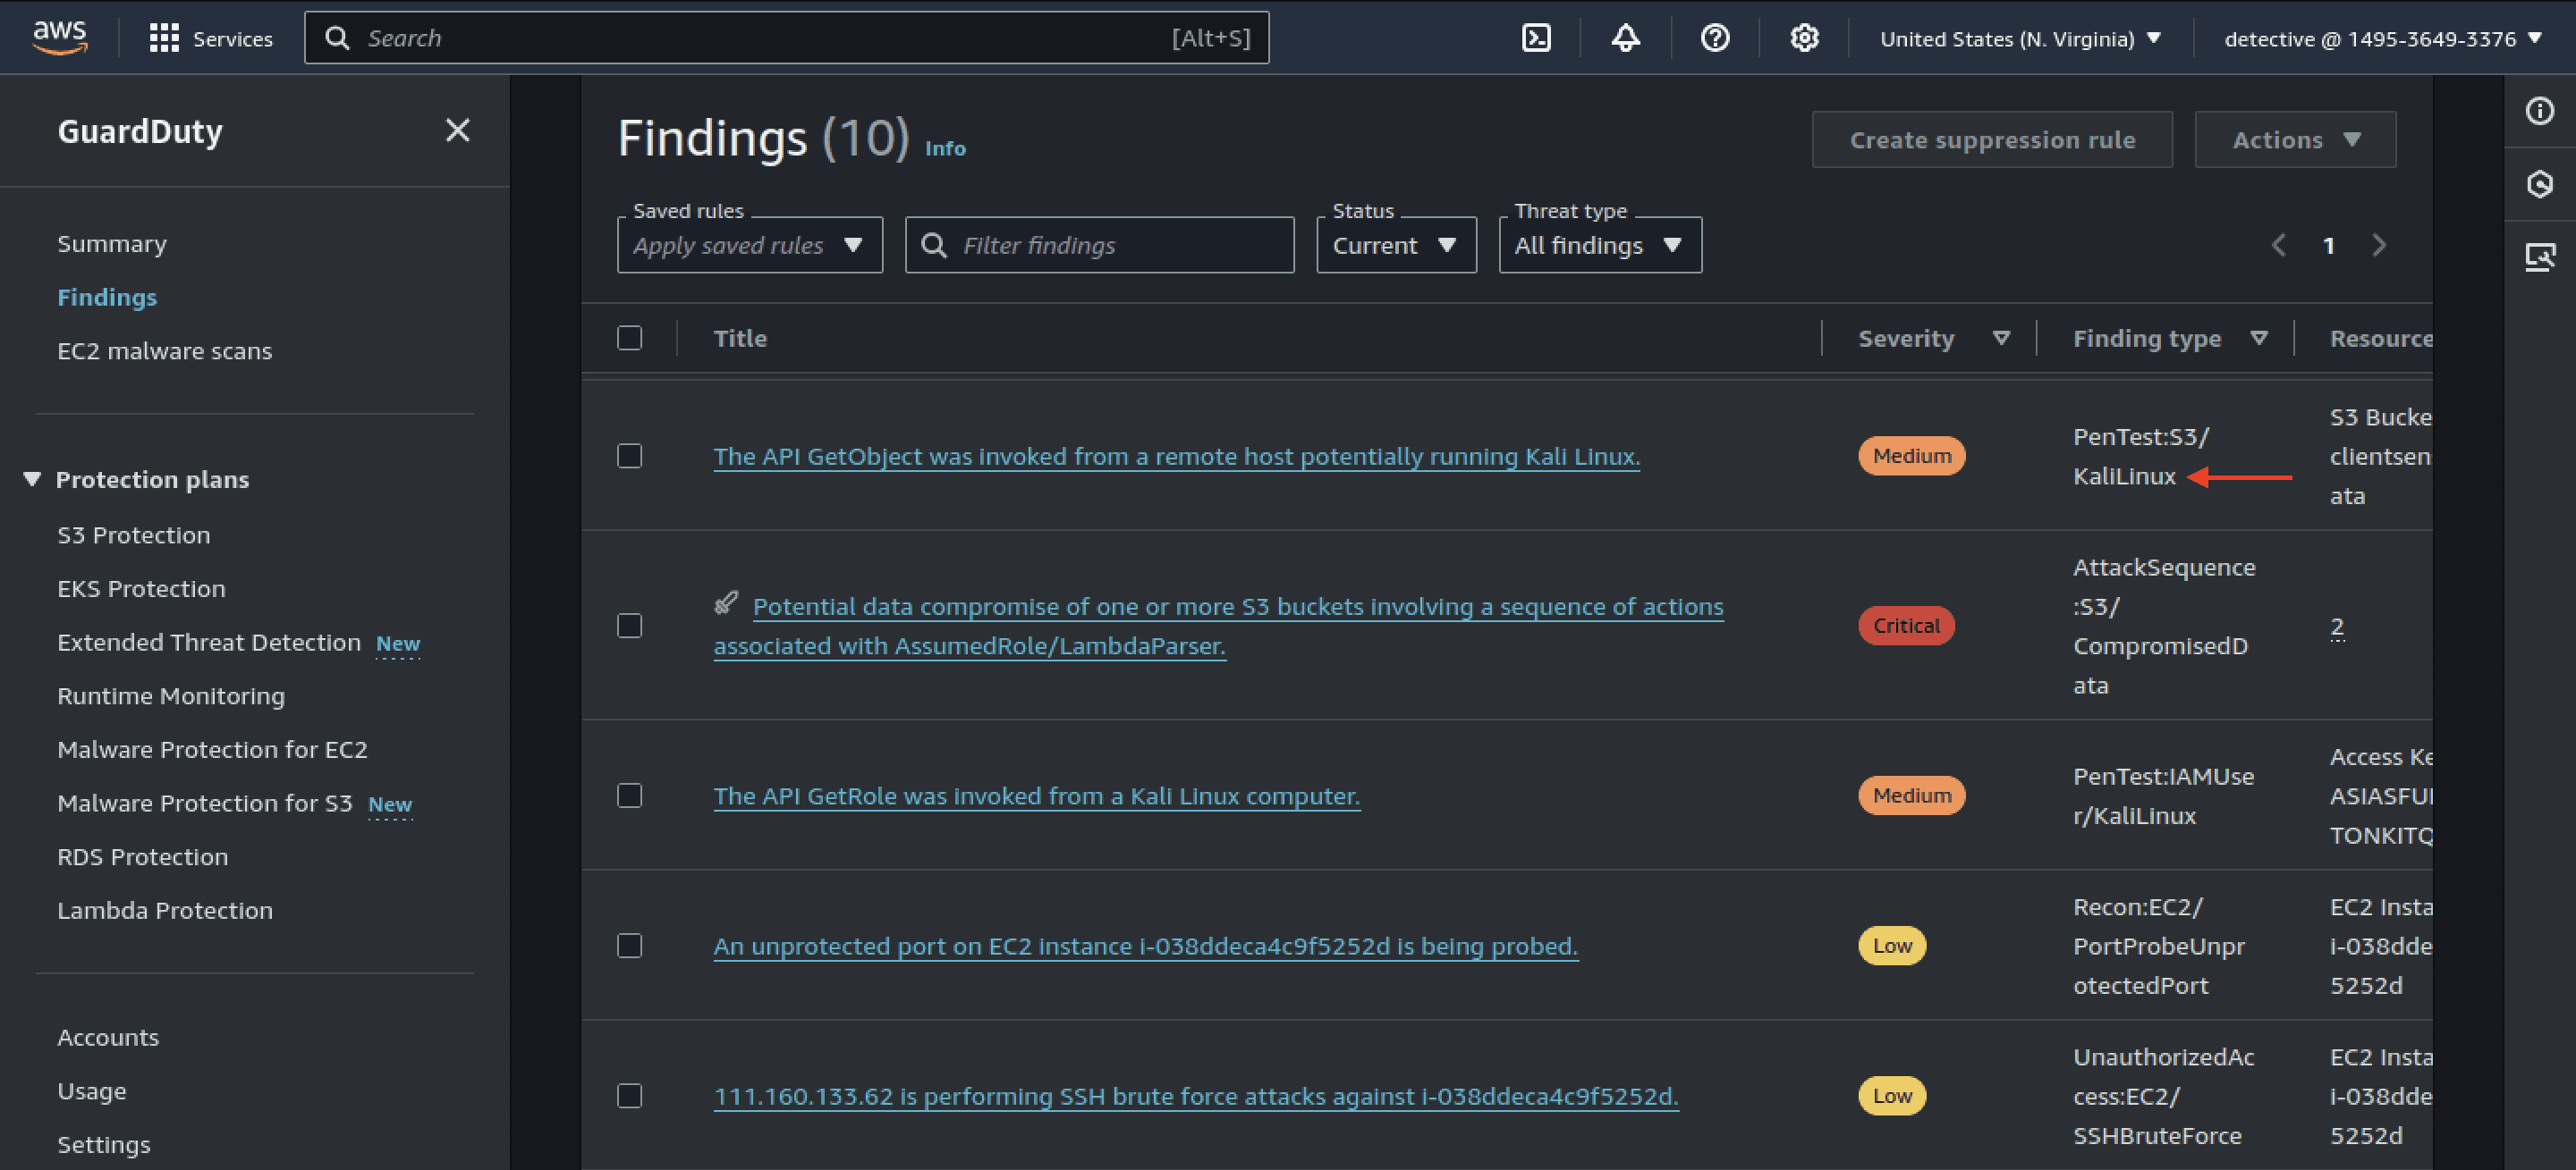Click the magnifier icon in the top search bar
The width and height of the screenshot is (2576, 1170).
(338, 38)
